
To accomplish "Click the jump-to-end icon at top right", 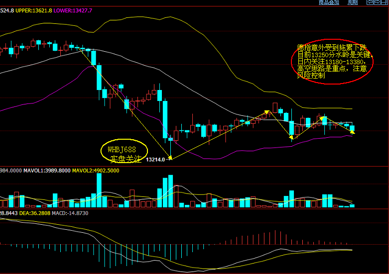I will [385, 2].
